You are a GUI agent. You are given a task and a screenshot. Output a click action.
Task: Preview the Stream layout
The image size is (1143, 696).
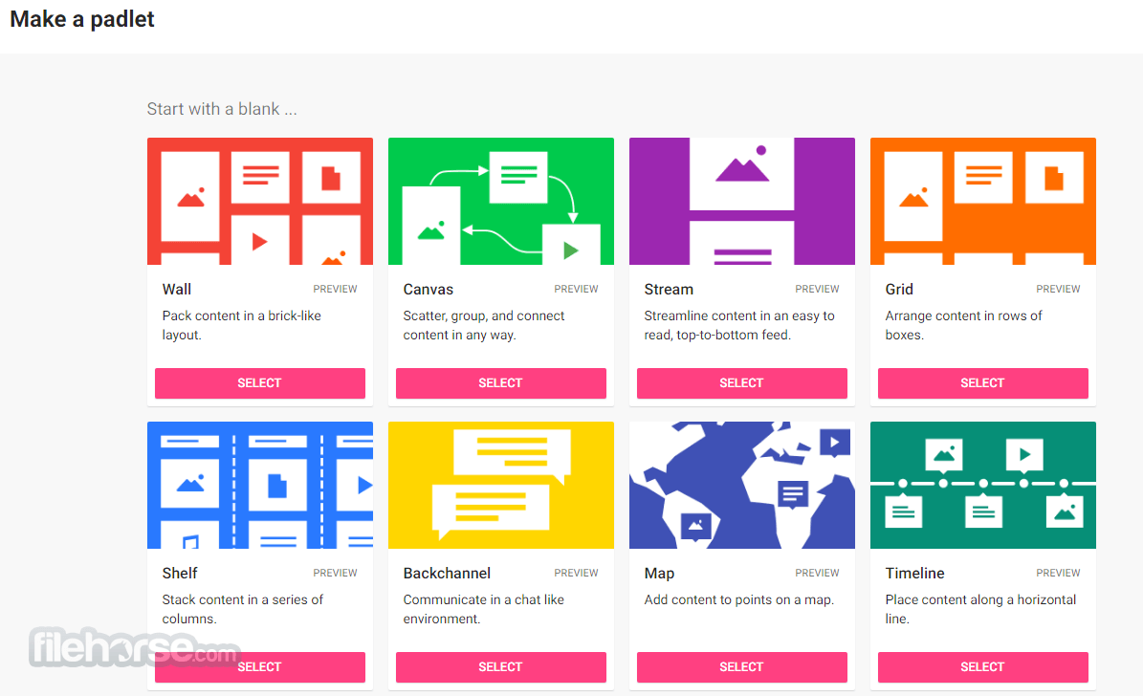817,290
